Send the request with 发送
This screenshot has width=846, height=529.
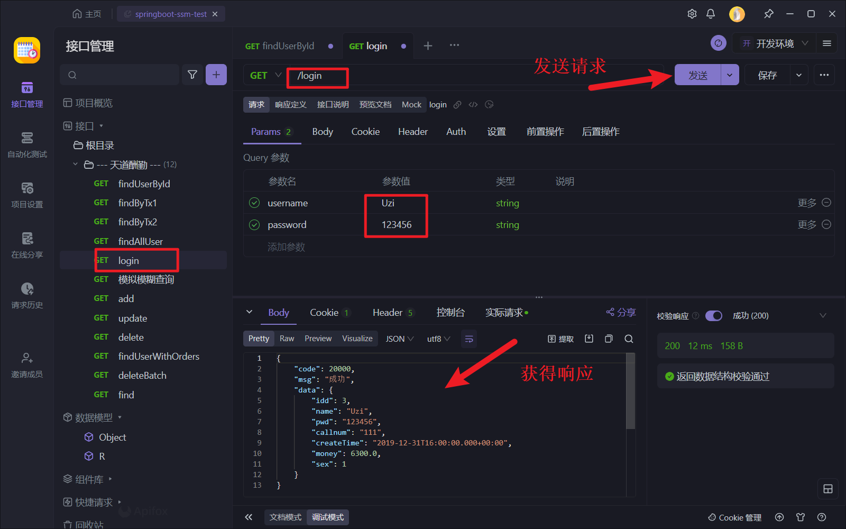698,75
